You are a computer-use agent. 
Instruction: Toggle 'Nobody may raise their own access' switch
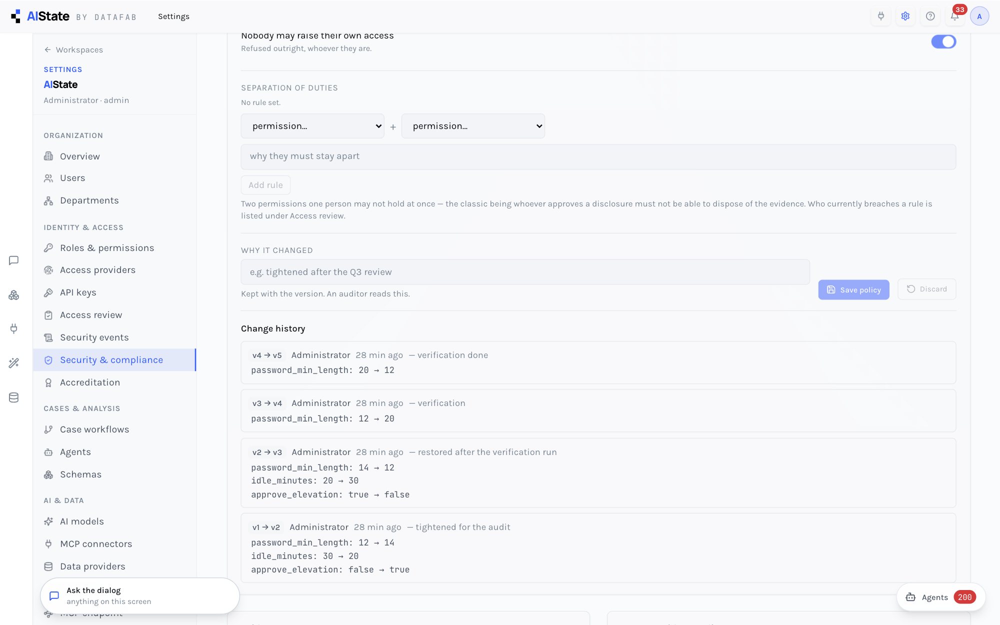click(x=943, y=42)
